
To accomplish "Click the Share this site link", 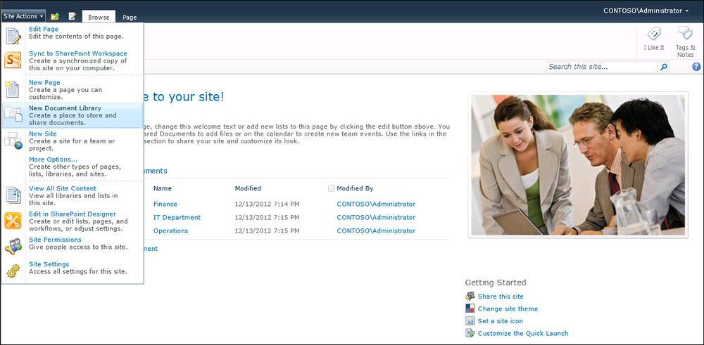I will (501, 296).
